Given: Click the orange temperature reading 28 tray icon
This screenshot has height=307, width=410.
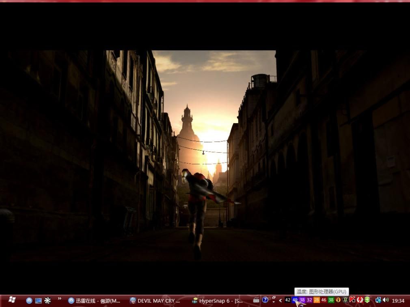Looking at the screenshot, I should 316,300.
